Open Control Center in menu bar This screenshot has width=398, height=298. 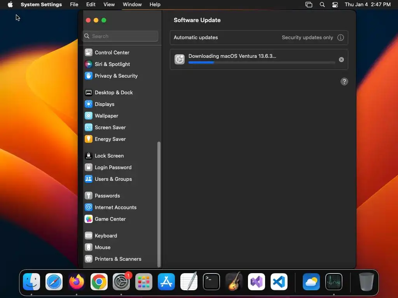click(x=335, y=5)
